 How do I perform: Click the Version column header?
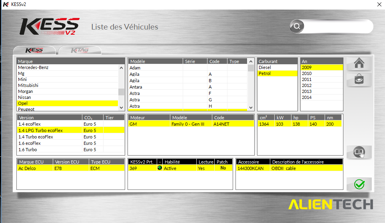click(50, 118)
